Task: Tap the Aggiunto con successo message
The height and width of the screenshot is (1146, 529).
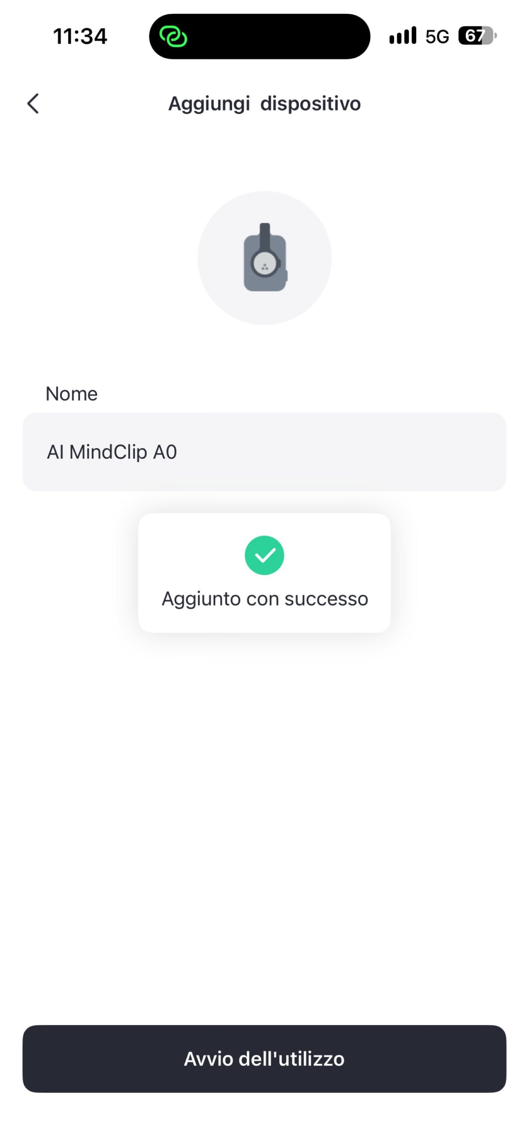Action: pos(265,599)
